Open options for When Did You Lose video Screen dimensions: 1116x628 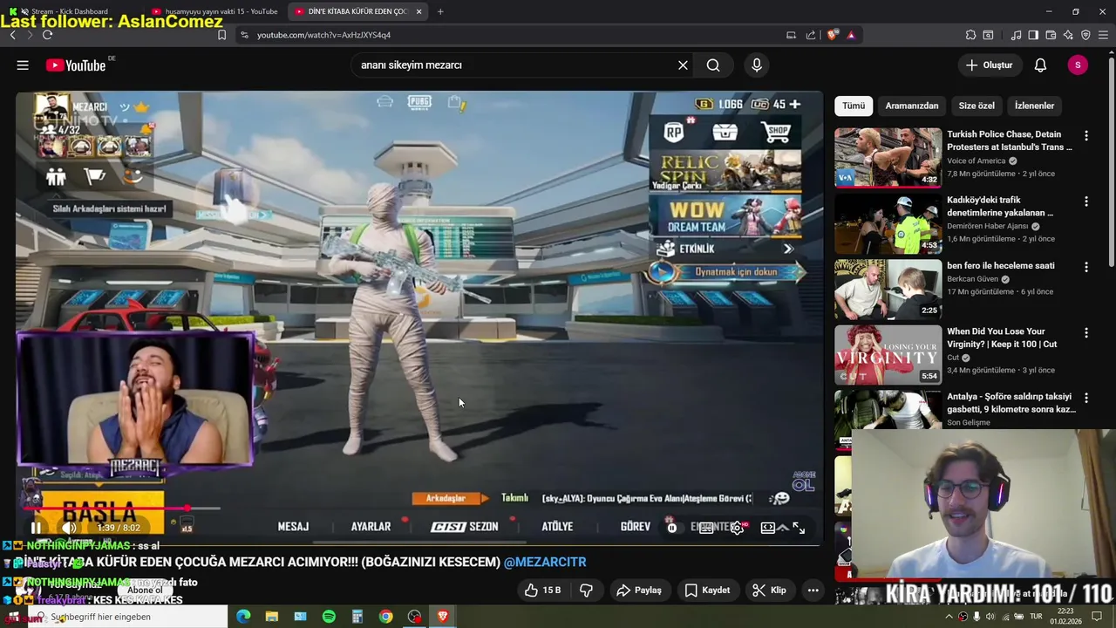1086,333
